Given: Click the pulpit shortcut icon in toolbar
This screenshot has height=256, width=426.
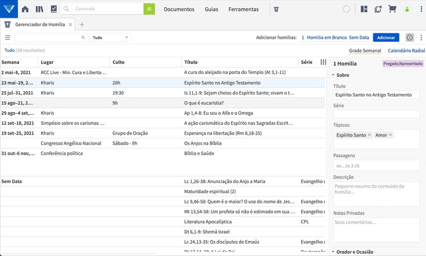Looking at the screenshot, I should (276, 9).
